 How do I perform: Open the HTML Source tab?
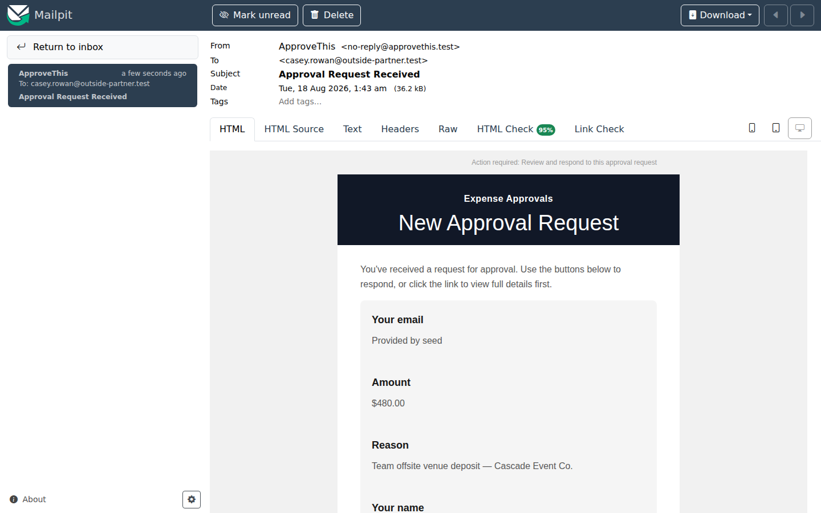[x=294, y=129]
